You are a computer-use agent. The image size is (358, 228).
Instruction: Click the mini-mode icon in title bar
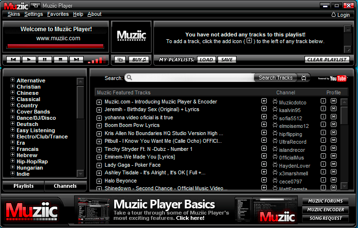(x=35, y=5)
